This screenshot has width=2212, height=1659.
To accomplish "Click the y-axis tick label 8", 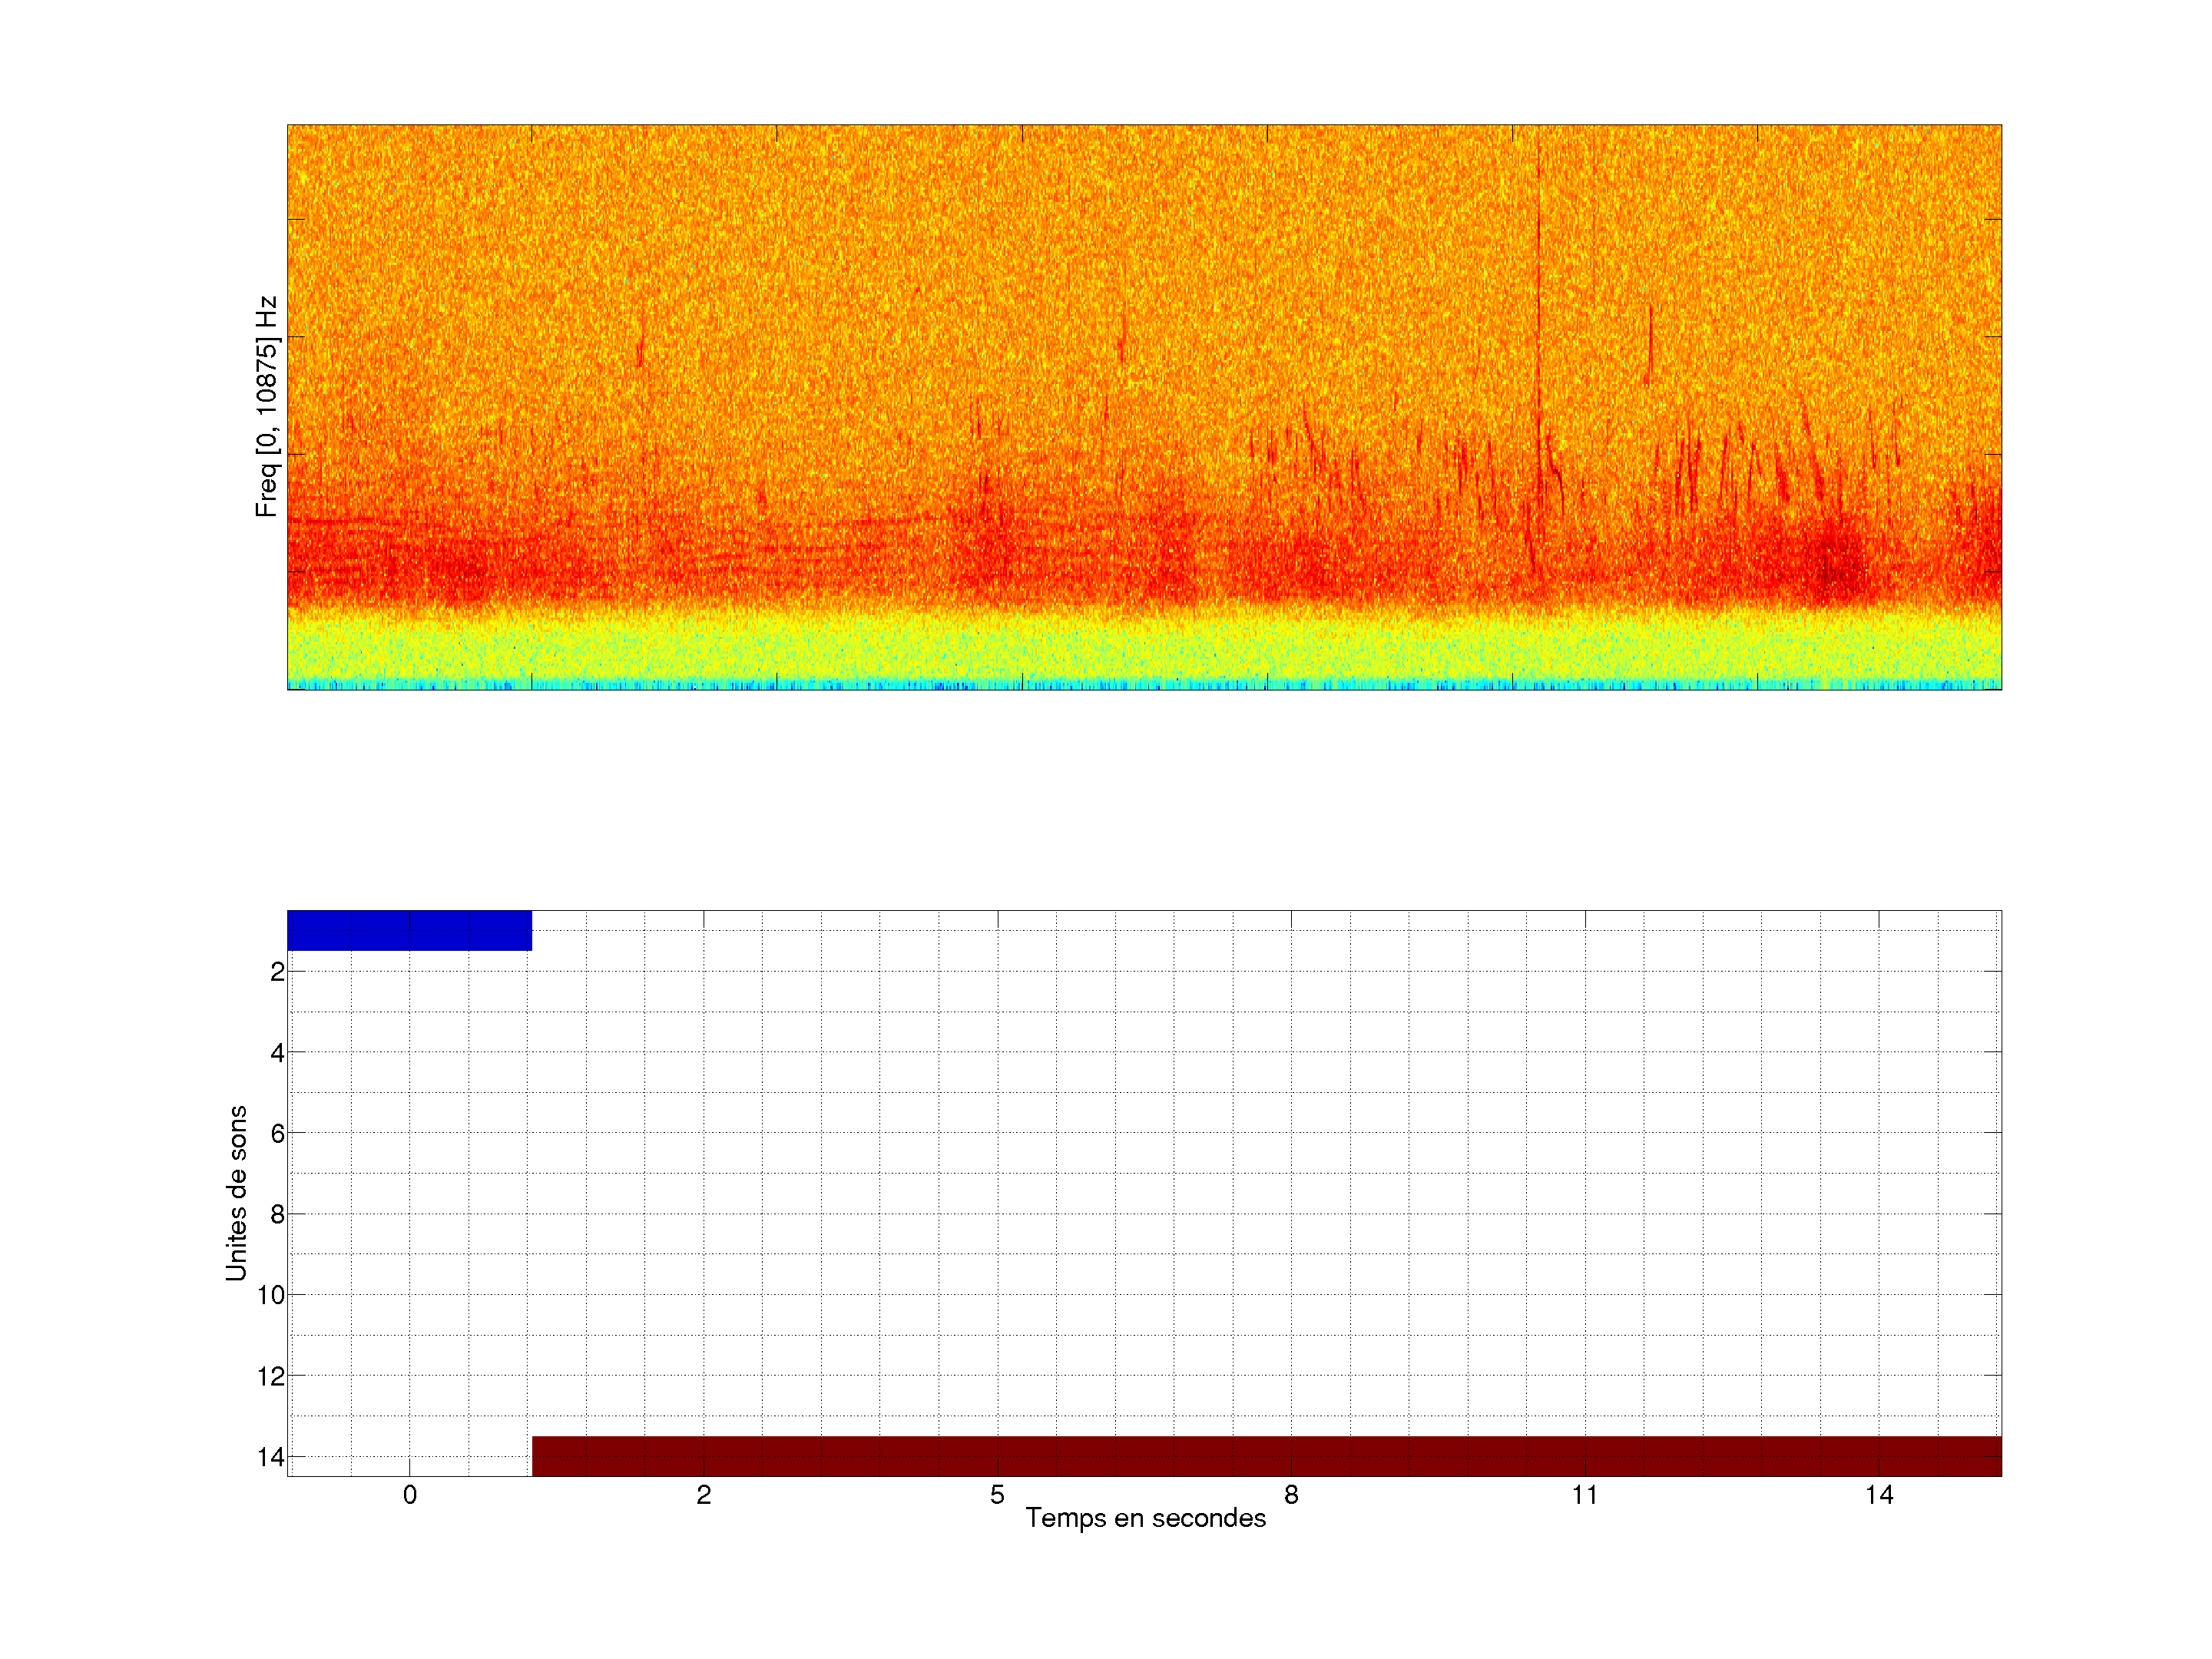I will pyautogui.click(x=277, y=1215).
